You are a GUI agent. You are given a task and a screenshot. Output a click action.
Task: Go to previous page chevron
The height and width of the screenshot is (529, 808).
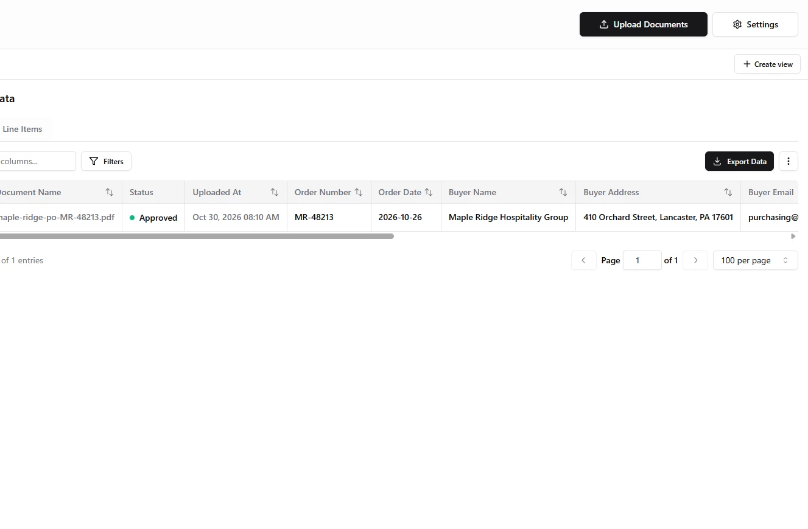[x=584, y=260]
